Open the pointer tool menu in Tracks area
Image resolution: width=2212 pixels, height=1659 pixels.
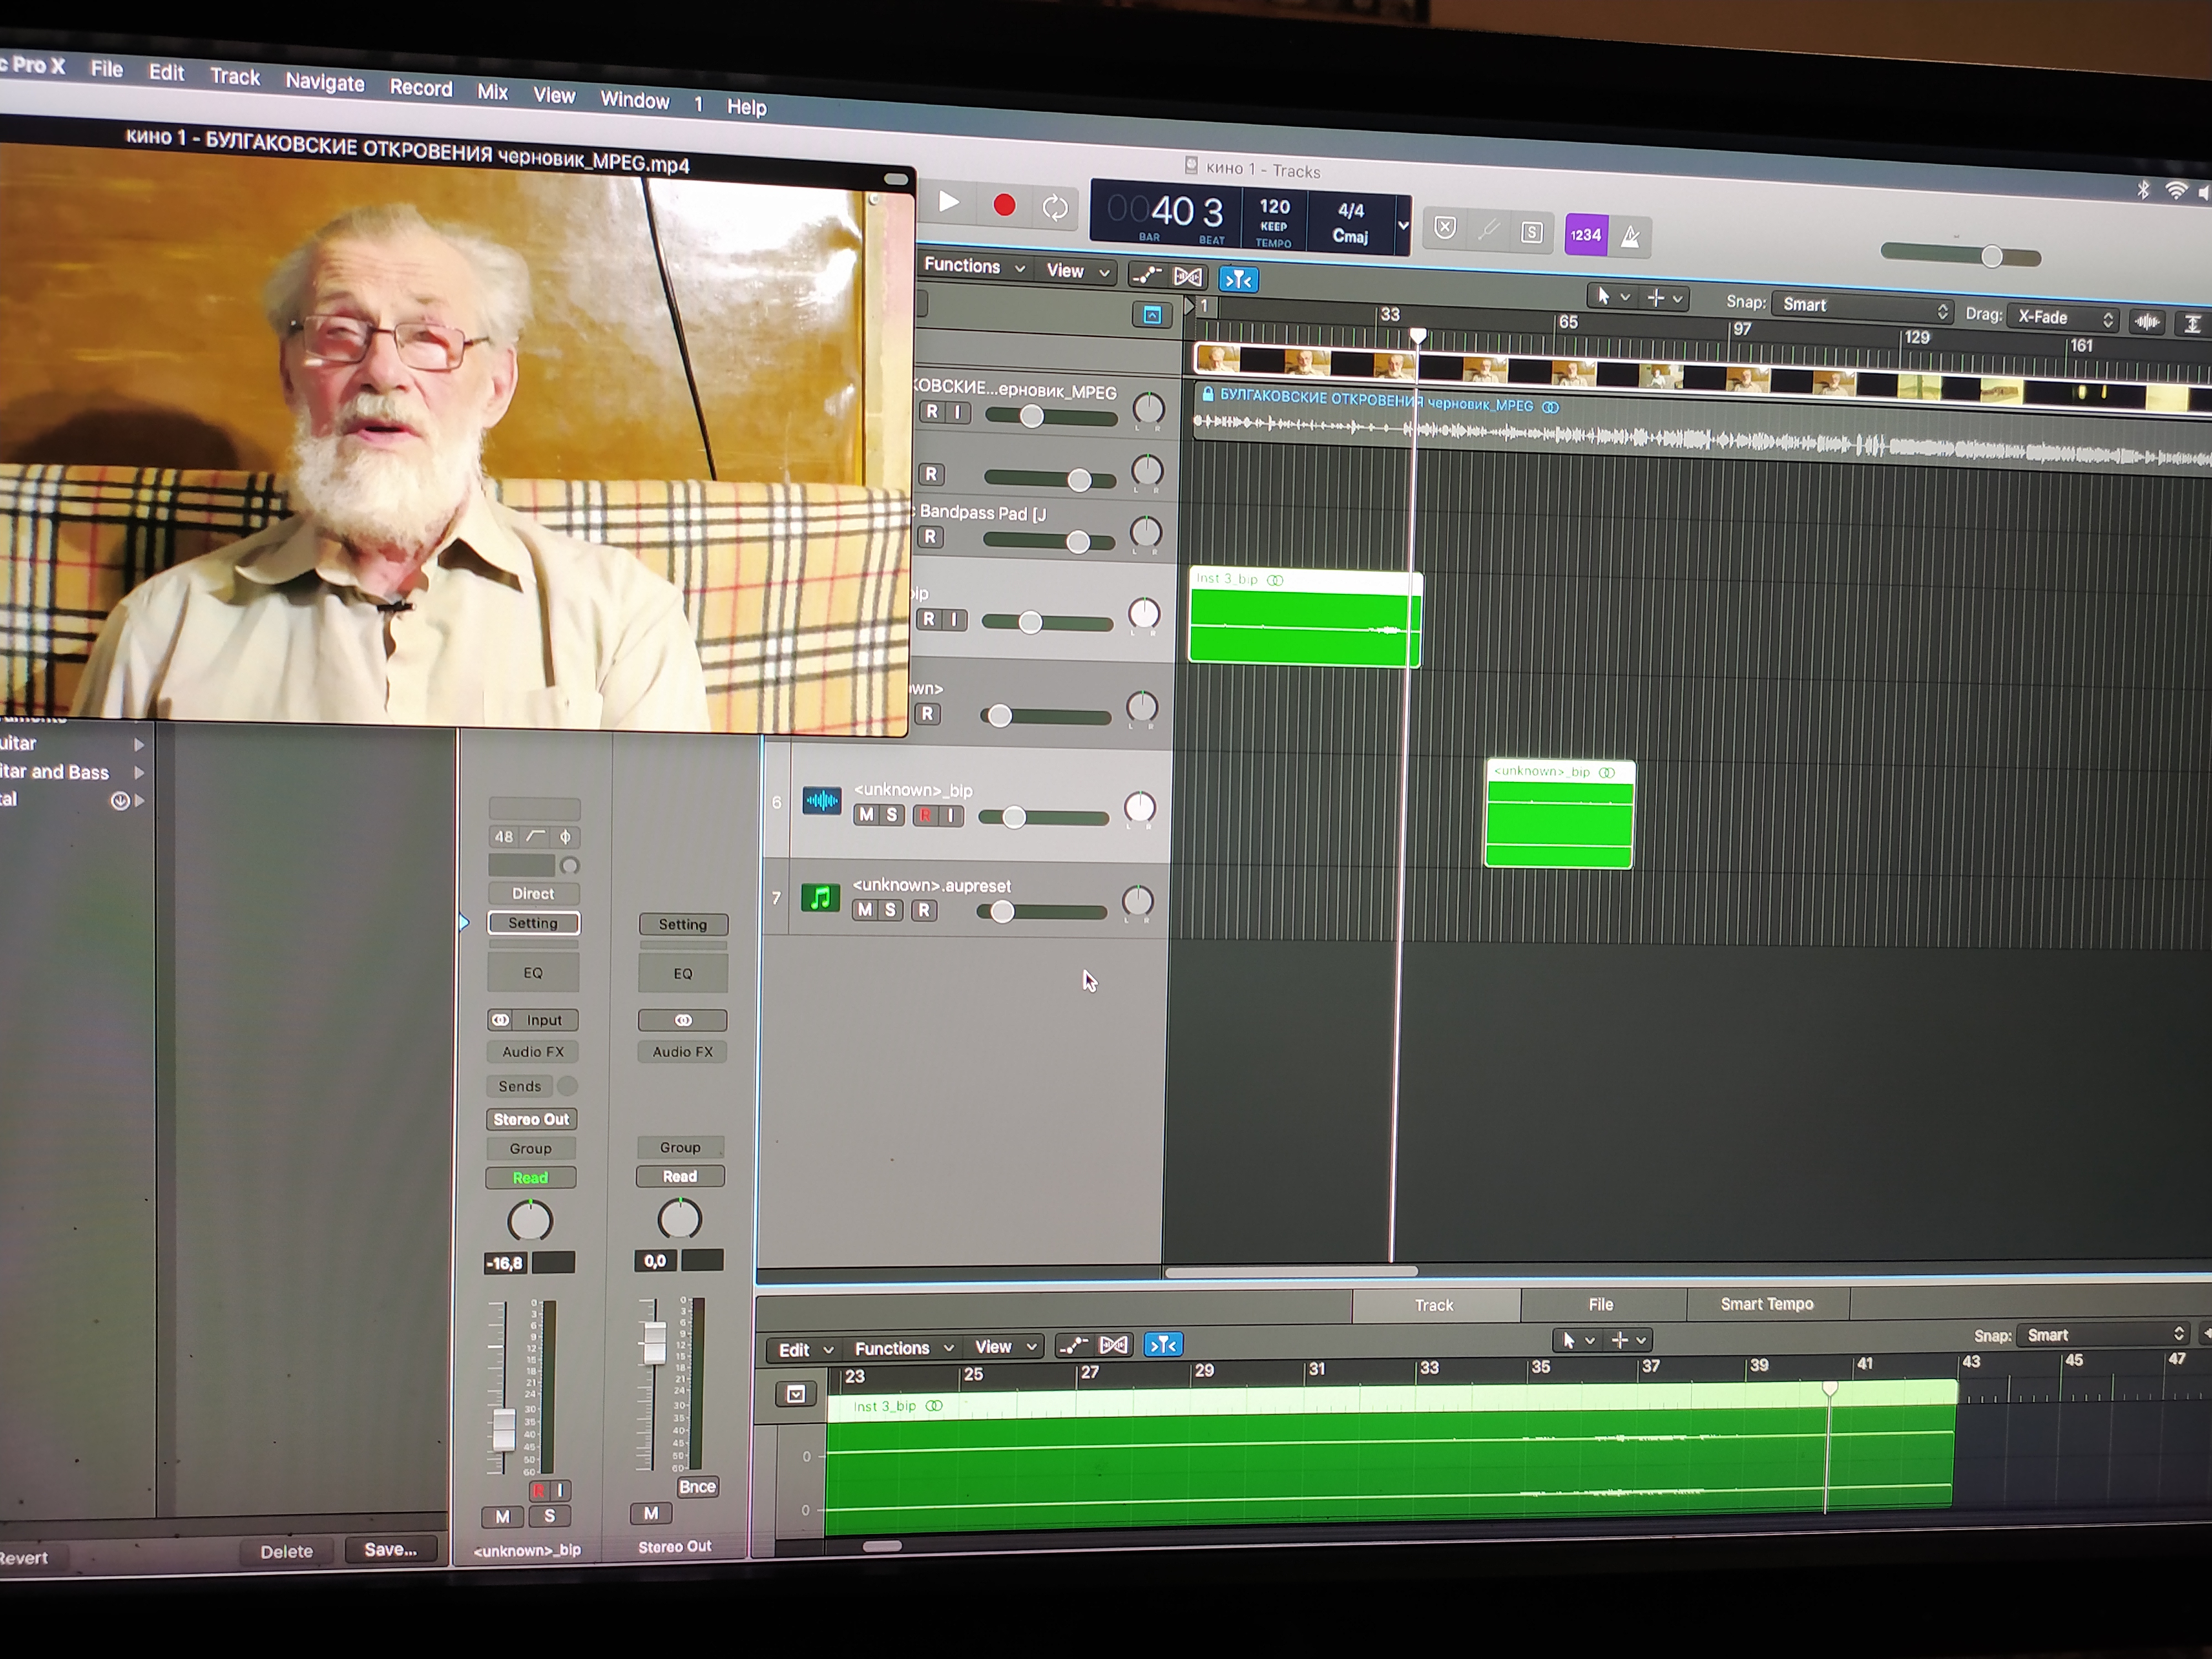1612,297
